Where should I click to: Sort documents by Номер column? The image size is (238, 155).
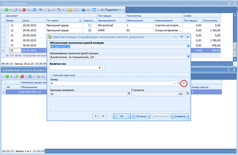pyautogui.click(x=13, y=21)
